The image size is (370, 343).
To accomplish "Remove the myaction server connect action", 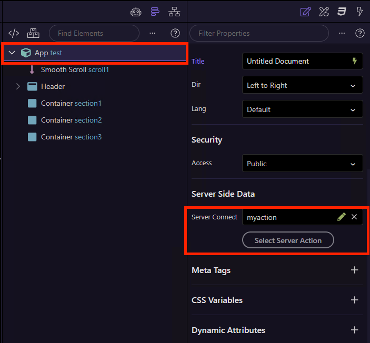I will click(x=354, y=217).
